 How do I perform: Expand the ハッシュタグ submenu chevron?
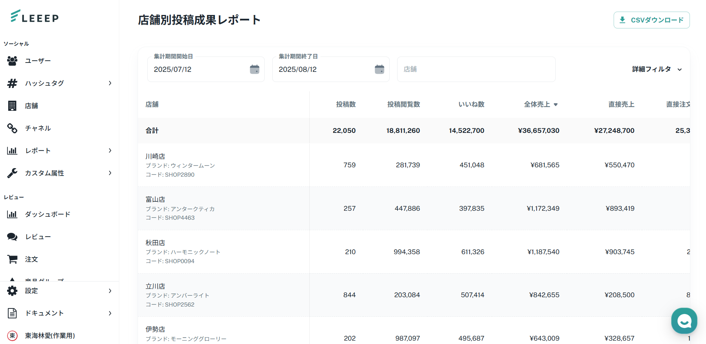[110, 83]
